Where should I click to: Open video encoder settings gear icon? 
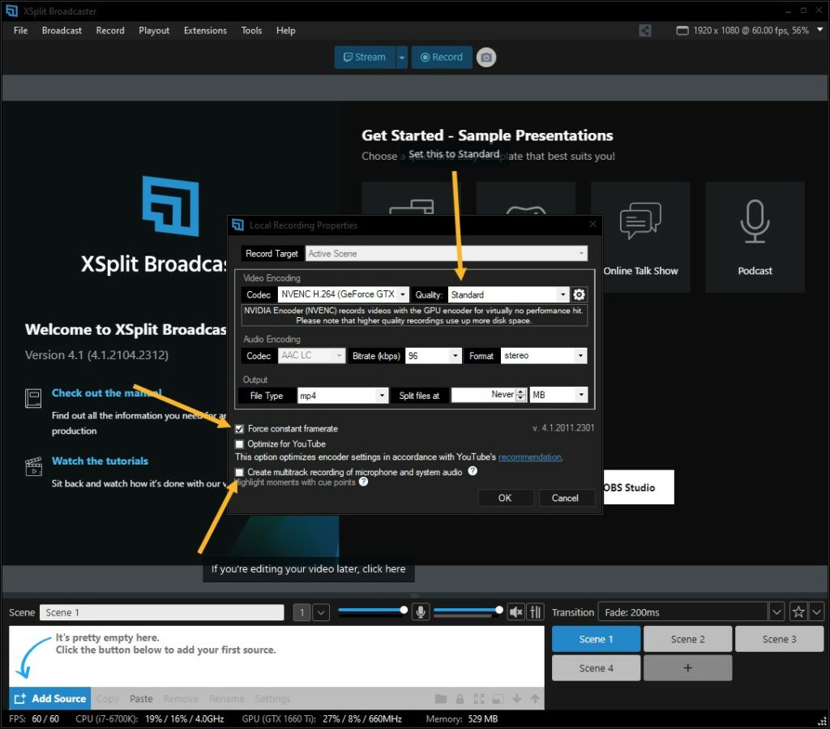[x=579, y=294]
